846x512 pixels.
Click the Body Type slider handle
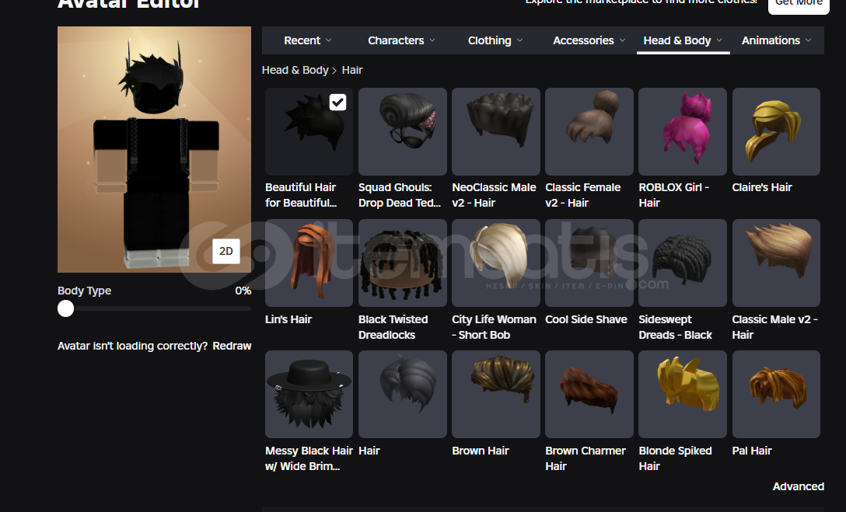click(x=66, y=308)
